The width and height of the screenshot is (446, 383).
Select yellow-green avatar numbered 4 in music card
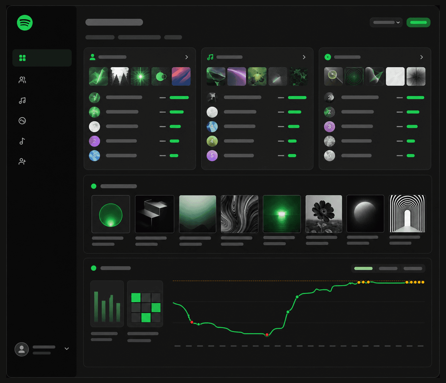(x=212, y=141)
